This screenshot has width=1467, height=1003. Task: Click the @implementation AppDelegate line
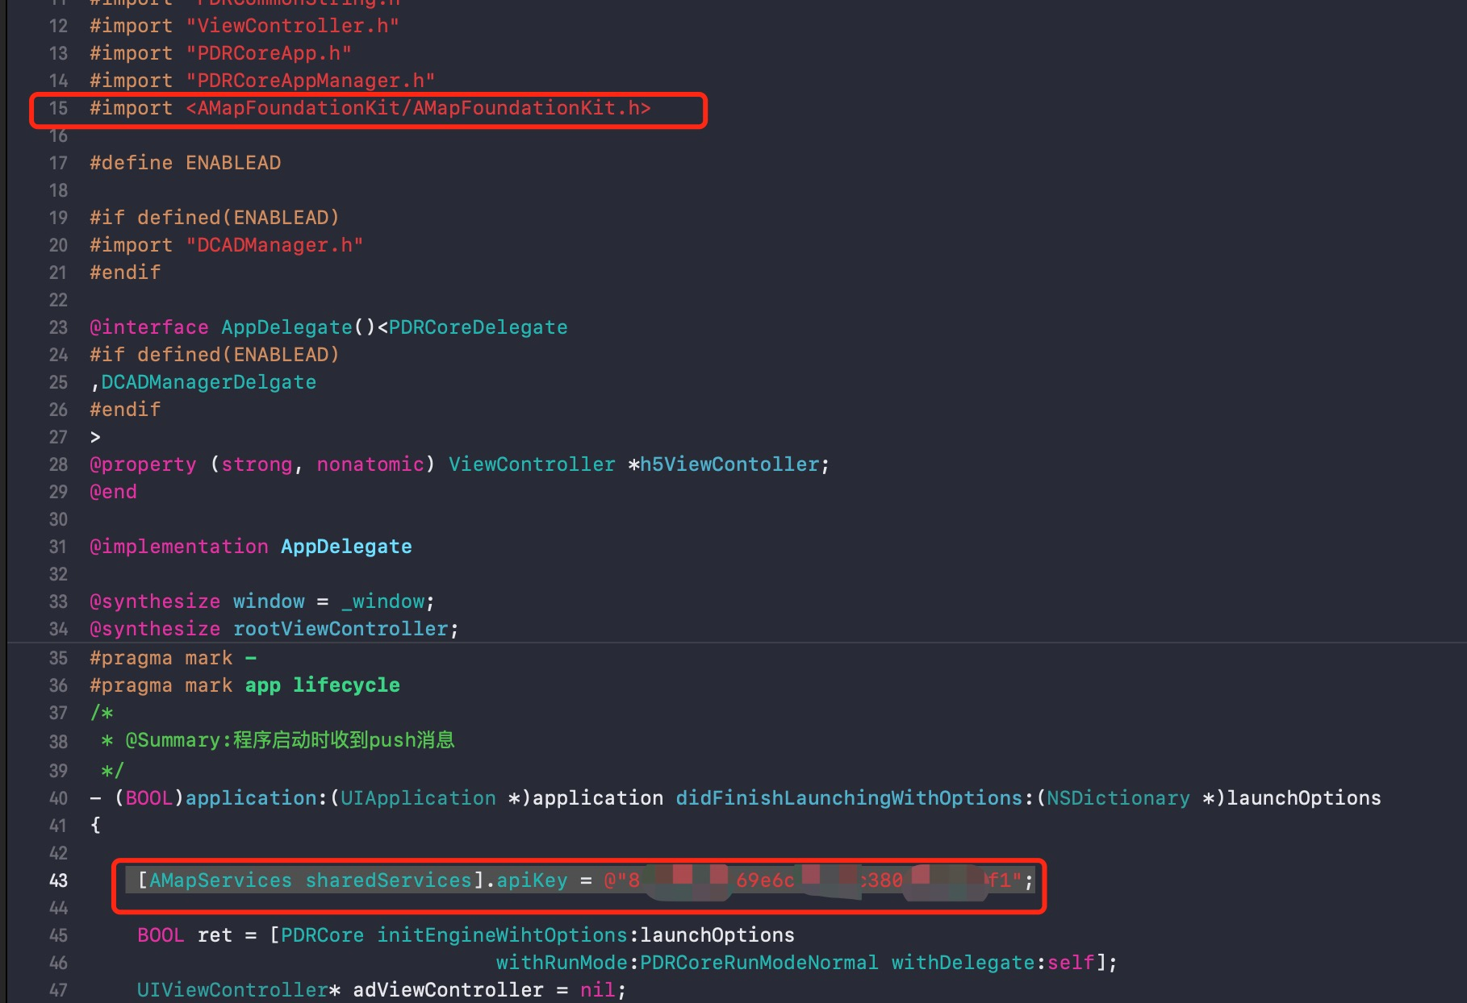250,546
